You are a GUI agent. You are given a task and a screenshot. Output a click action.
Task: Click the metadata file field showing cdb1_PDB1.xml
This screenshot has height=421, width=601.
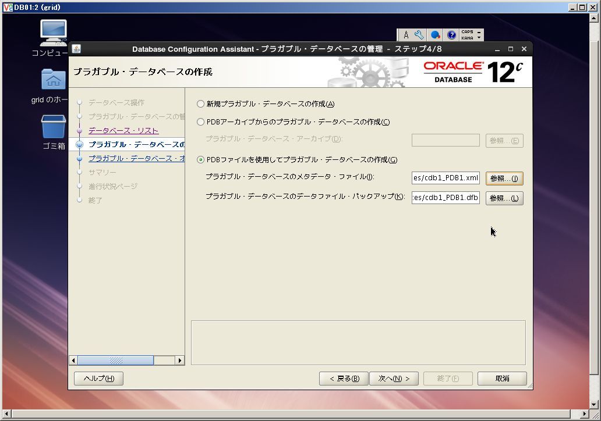point(446,178)
